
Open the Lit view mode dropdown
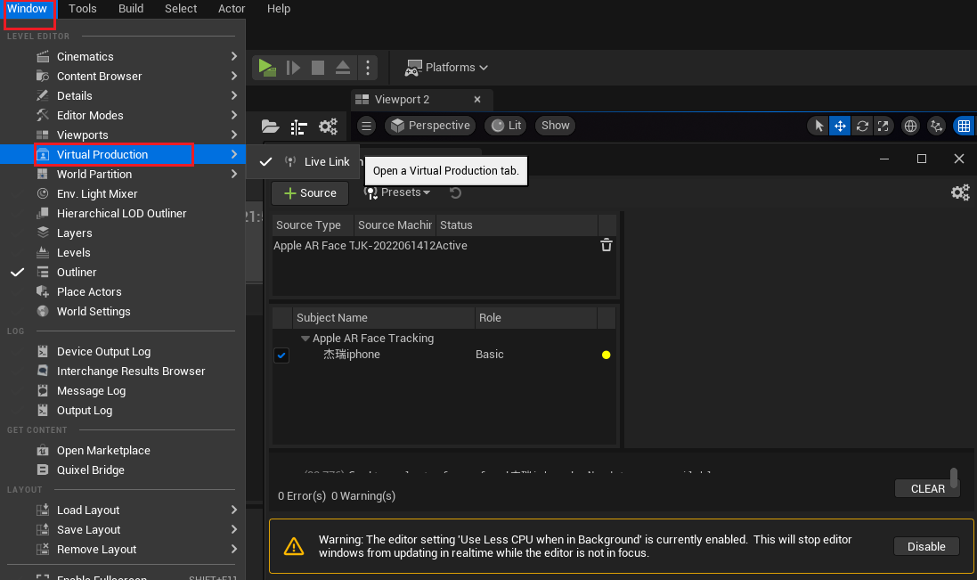[x=506, y=126]
